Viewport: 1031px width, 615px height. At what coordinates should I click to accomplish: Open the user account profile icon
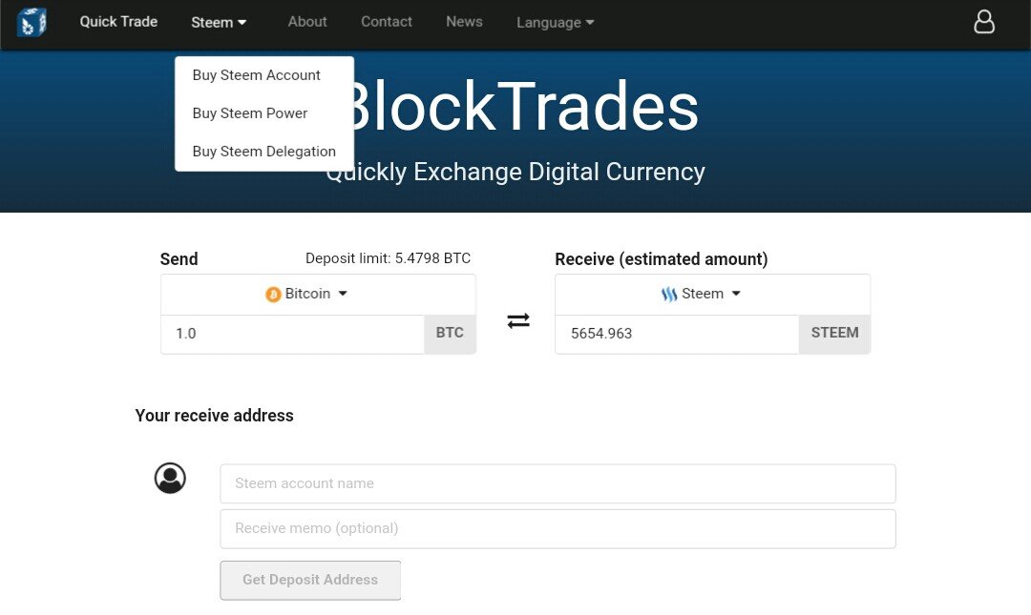pyautogui.click(x=983, y=22)
